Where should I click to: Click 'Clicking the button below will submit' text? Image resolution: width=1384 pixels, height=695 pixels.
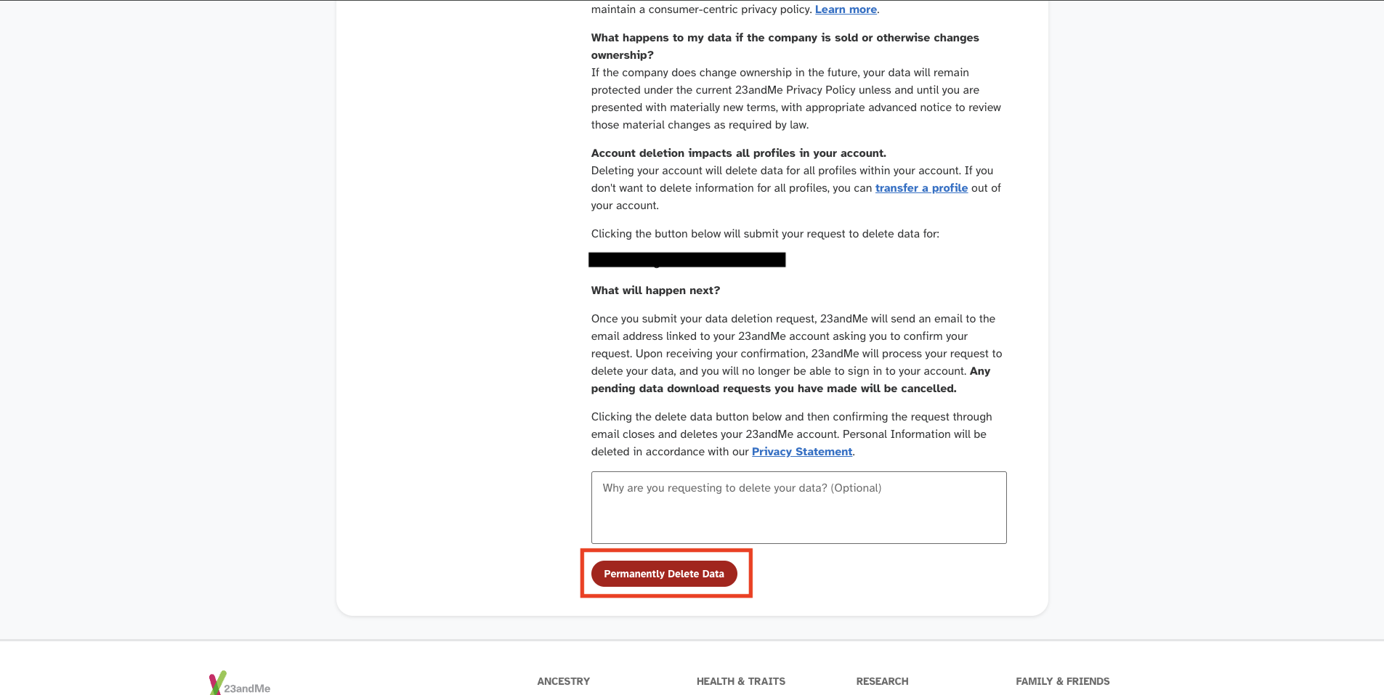[765, 234]
